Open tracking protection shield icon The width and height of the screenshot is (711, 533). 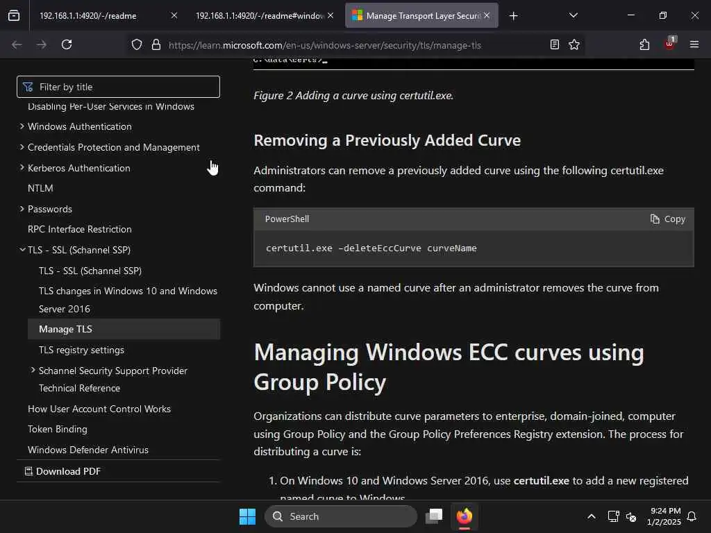(137, 44)
